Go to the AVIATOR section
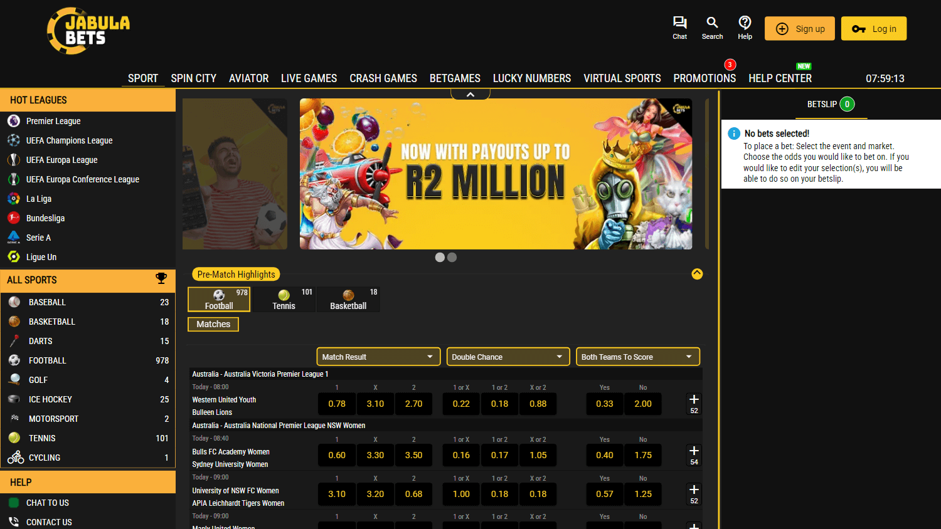The height and width of the screenshot is (529, 941). [x=248, y=78]
